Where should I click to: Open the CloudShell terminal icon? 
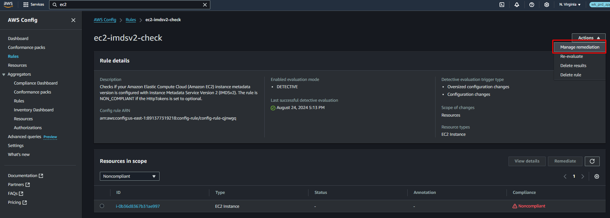(x=502, y=5)
